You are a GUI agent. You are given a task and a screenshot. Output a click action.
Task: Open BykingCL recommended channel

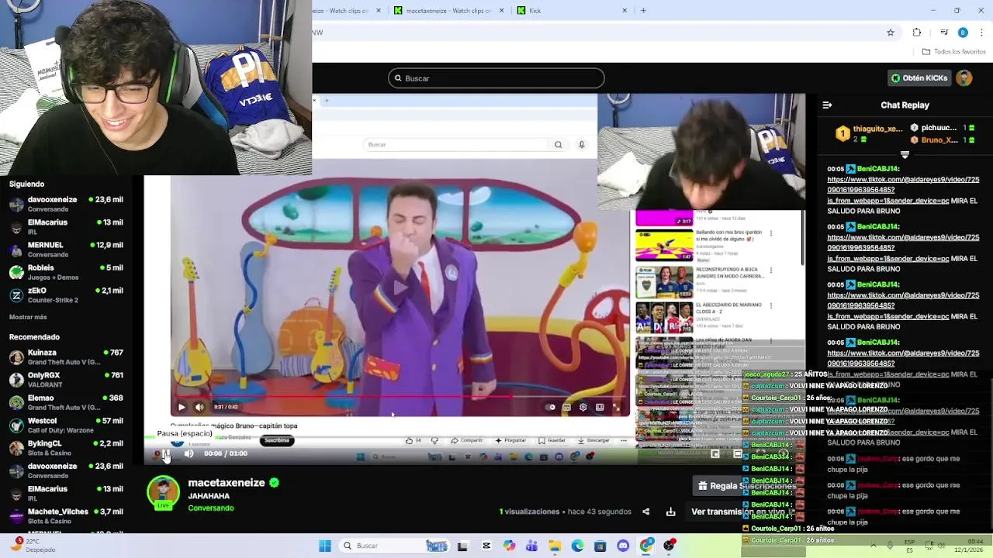pos(66,447)
